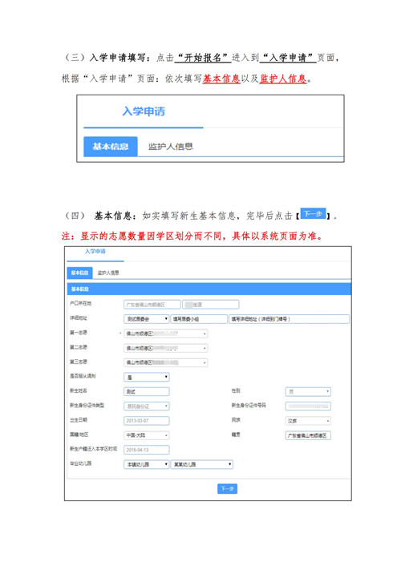Open the 国籍/地区 dropdown

pos(146,435)
